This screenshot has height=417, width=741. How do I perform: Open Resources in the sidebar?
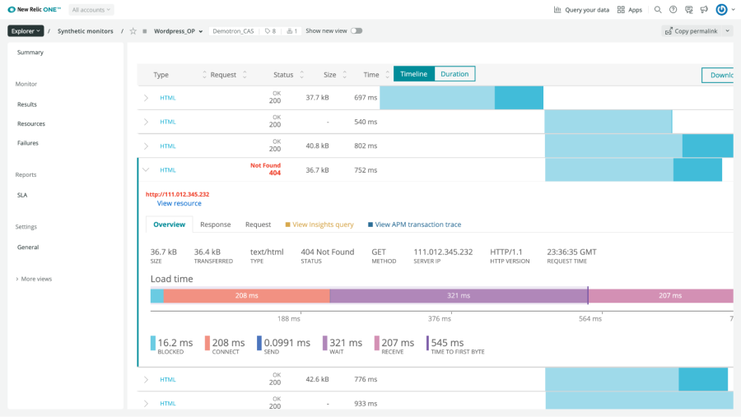[31, 123]
